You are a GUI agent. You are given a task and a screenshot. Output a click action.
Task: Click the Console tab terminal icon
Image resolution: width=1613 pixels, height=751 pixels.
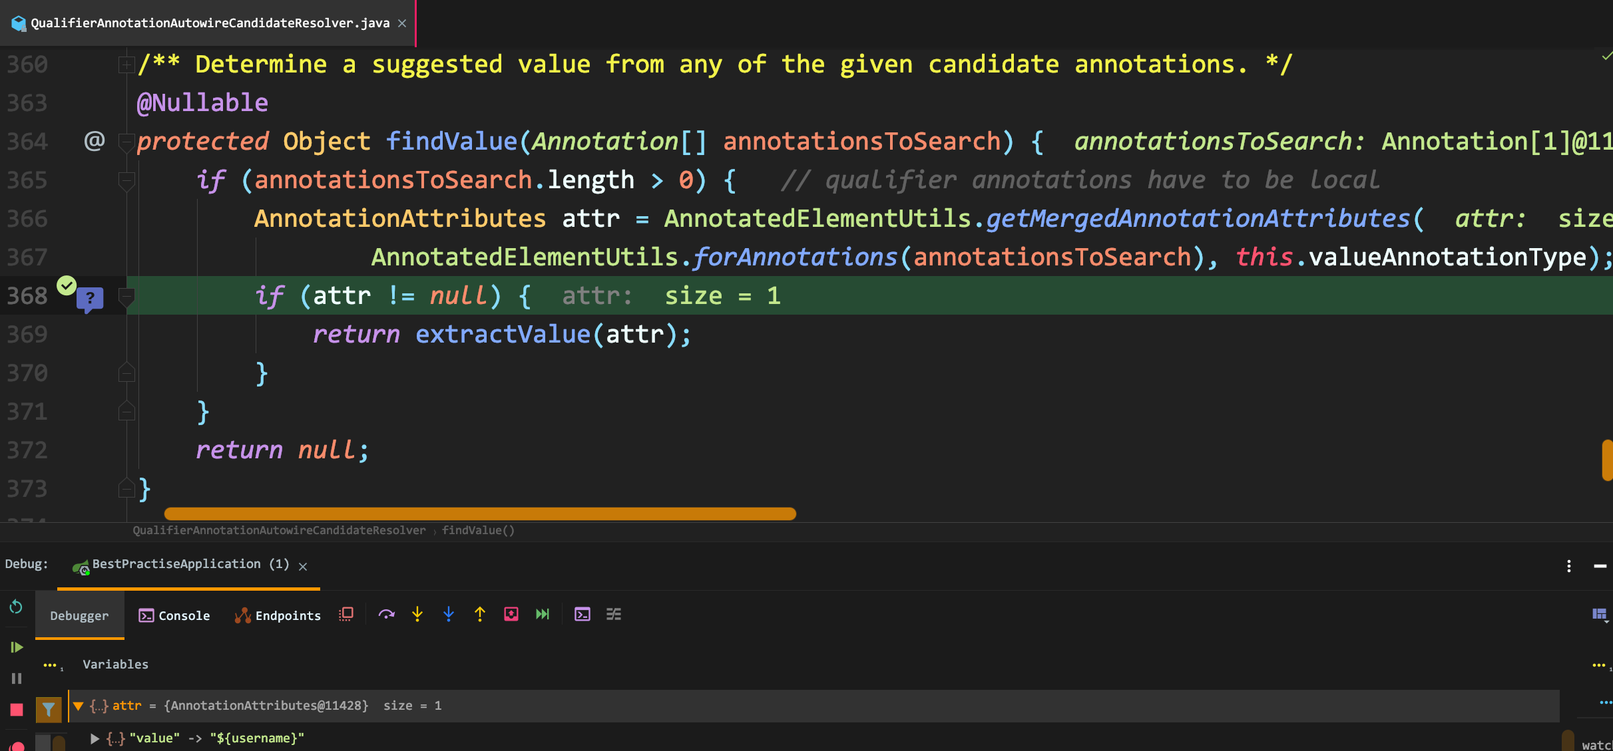point(146,616)
